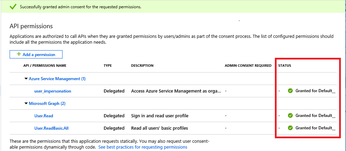Click the granted status icon for user_impersonation
346x151 pixels.
coord(290,91)
